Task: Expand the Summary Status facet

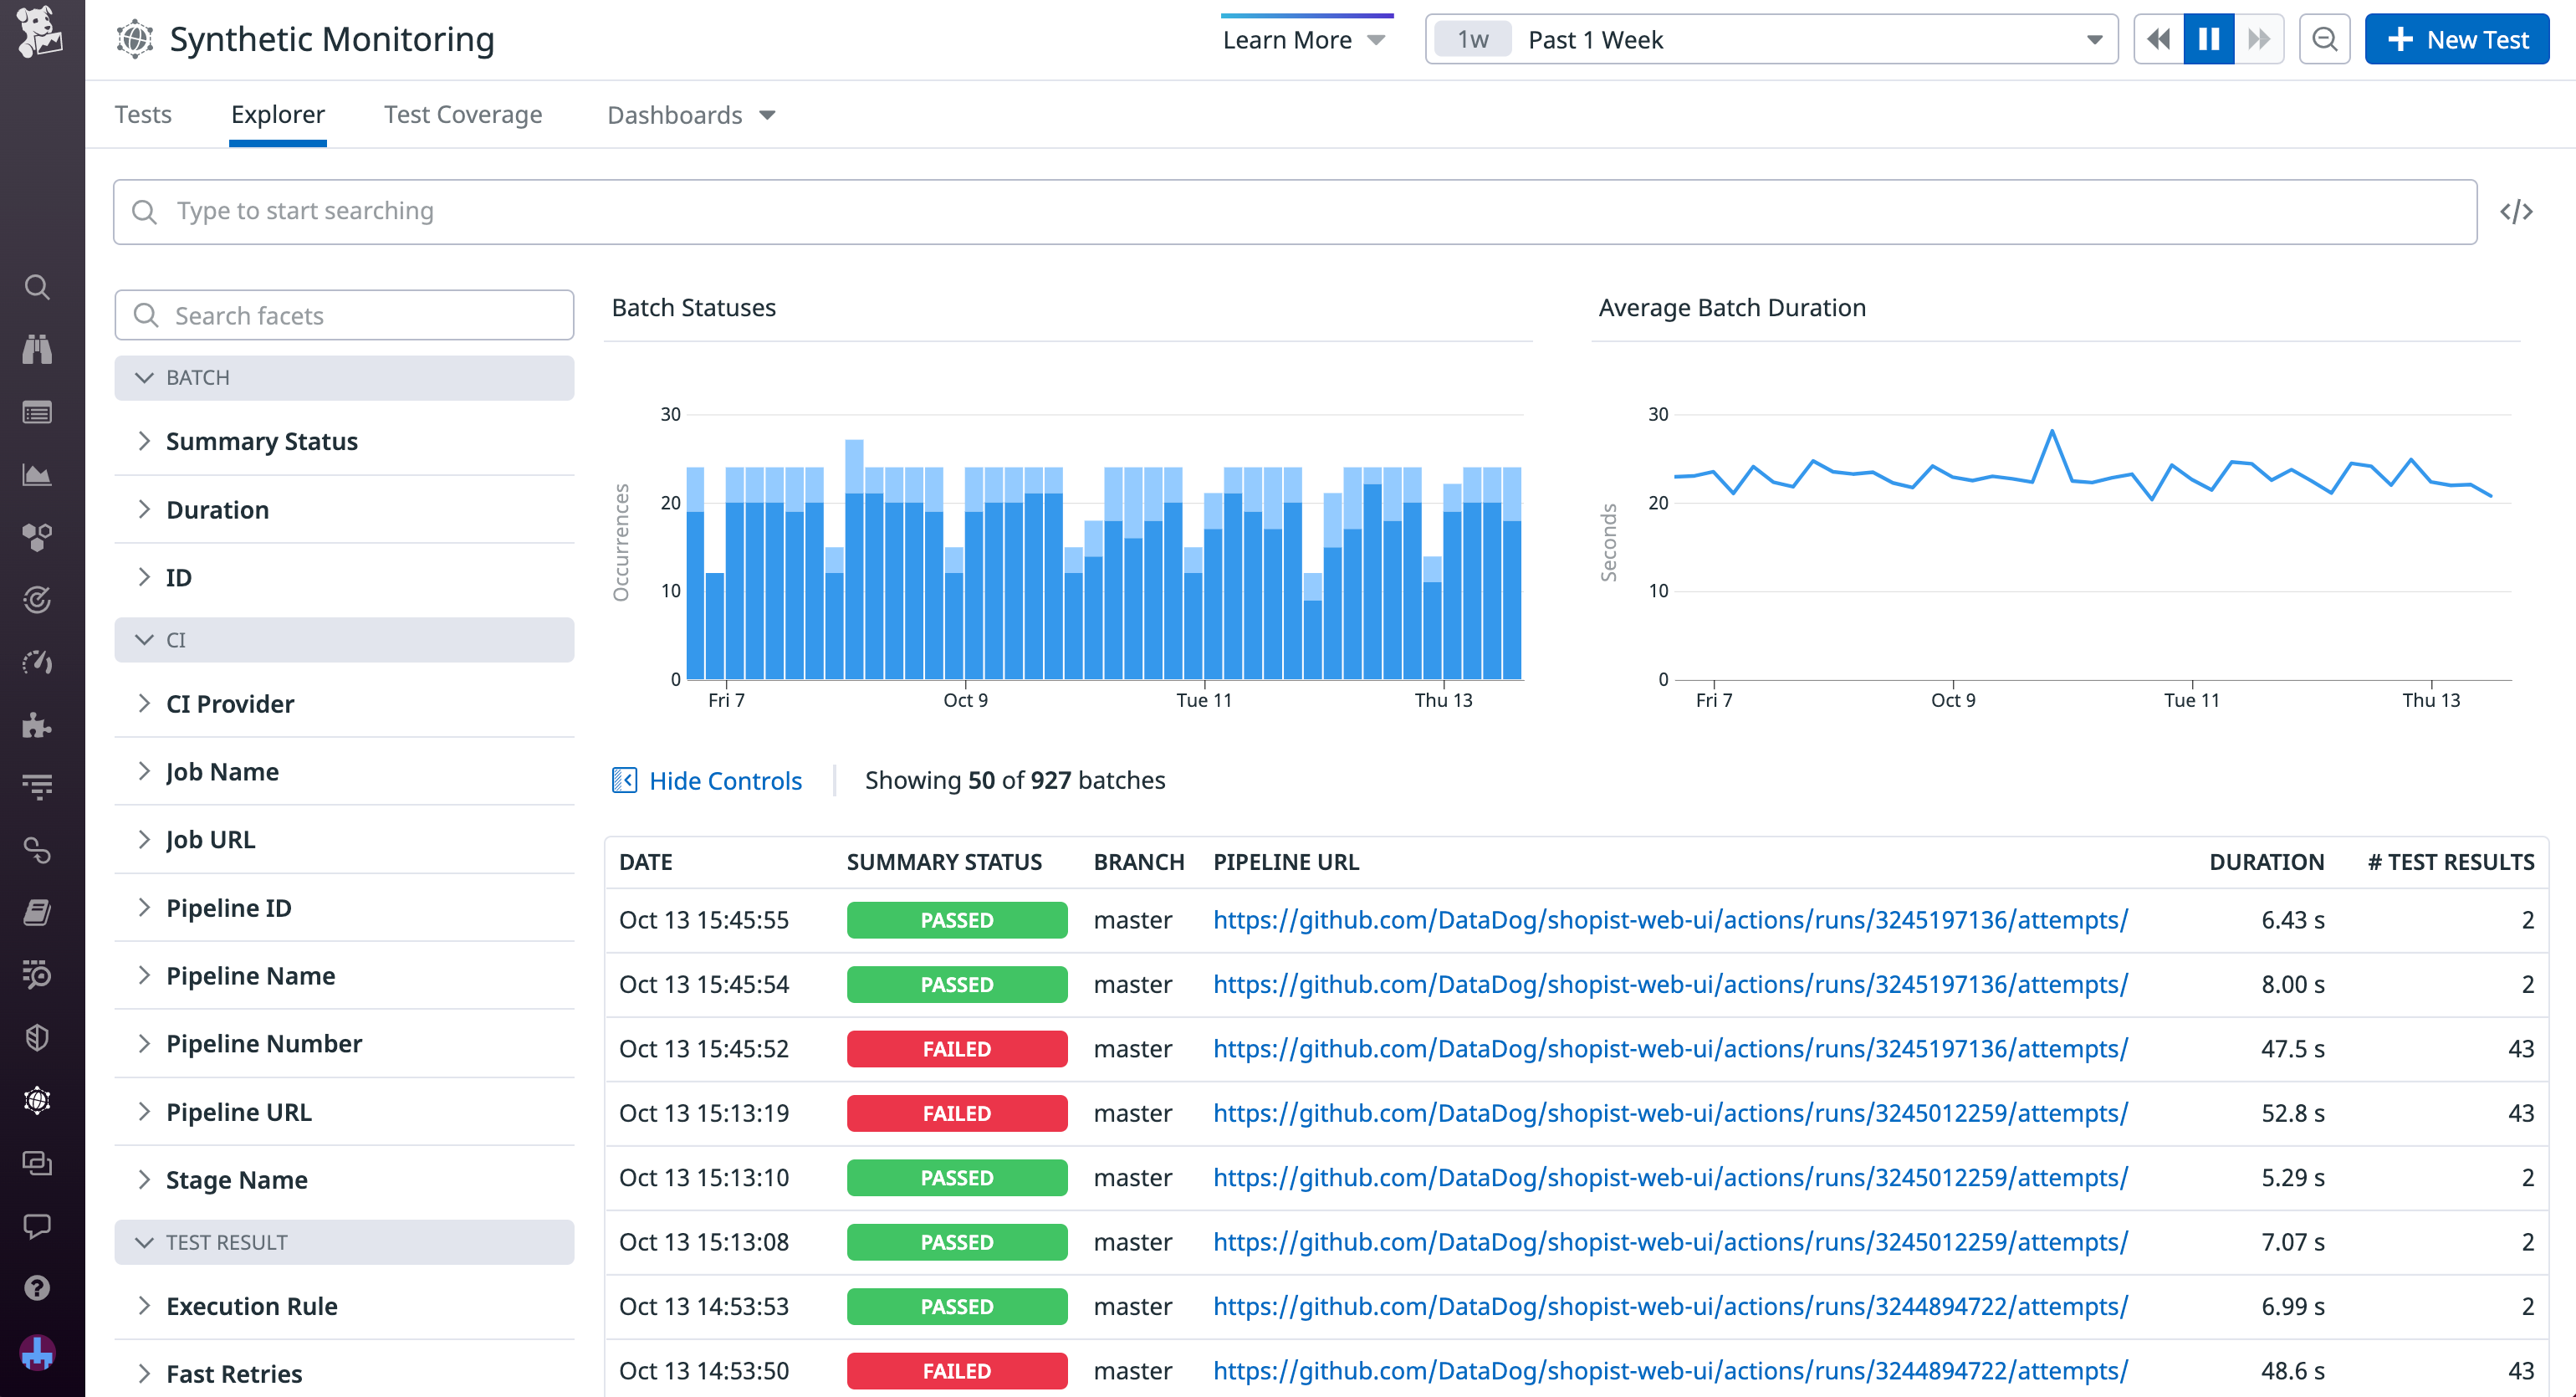Action: [261, 441]
